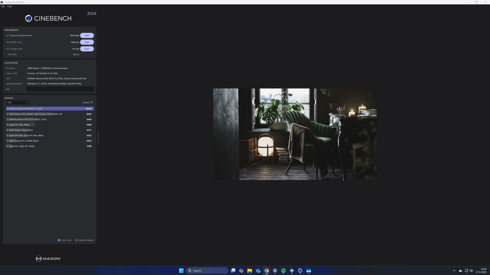
Task: Open Copilot from the taskbar
Action: point(241,271)
